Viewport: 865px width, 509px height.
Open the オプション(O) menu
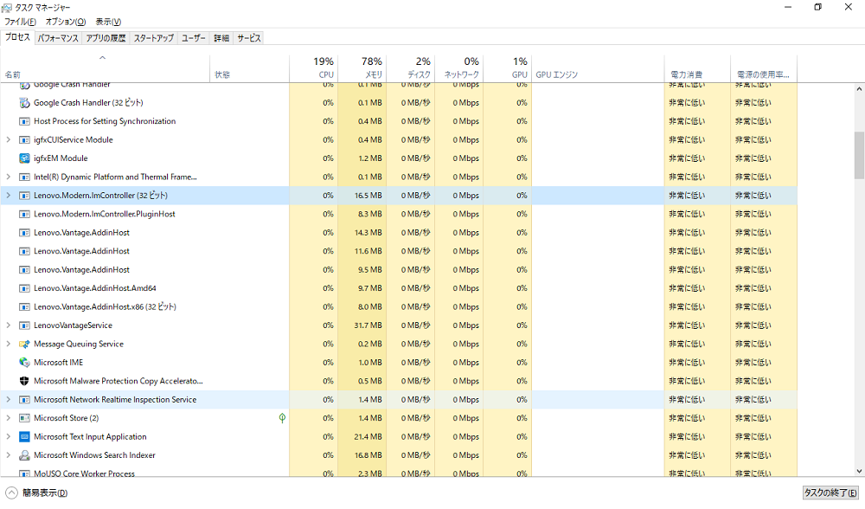pyautogui.click(x=66, y=22)
